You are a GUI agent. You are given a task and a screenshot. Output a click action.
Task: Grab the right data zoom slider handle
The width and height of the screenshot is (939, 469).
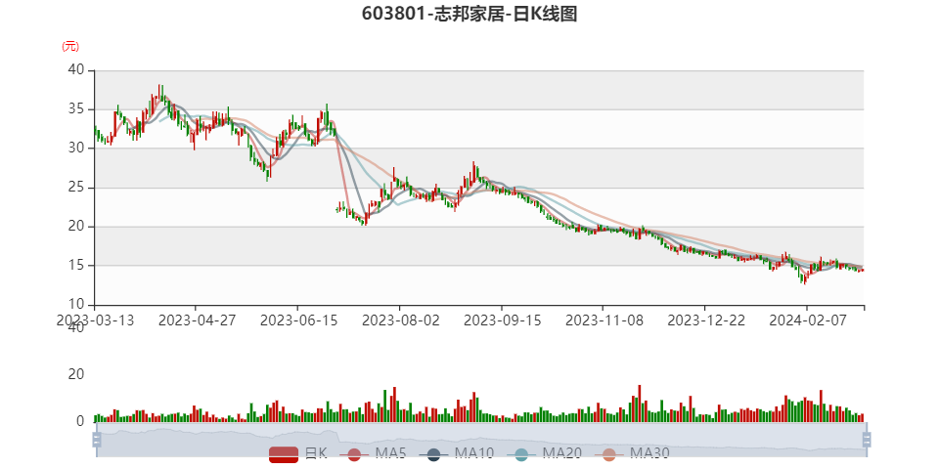click(x=866, y=441)
